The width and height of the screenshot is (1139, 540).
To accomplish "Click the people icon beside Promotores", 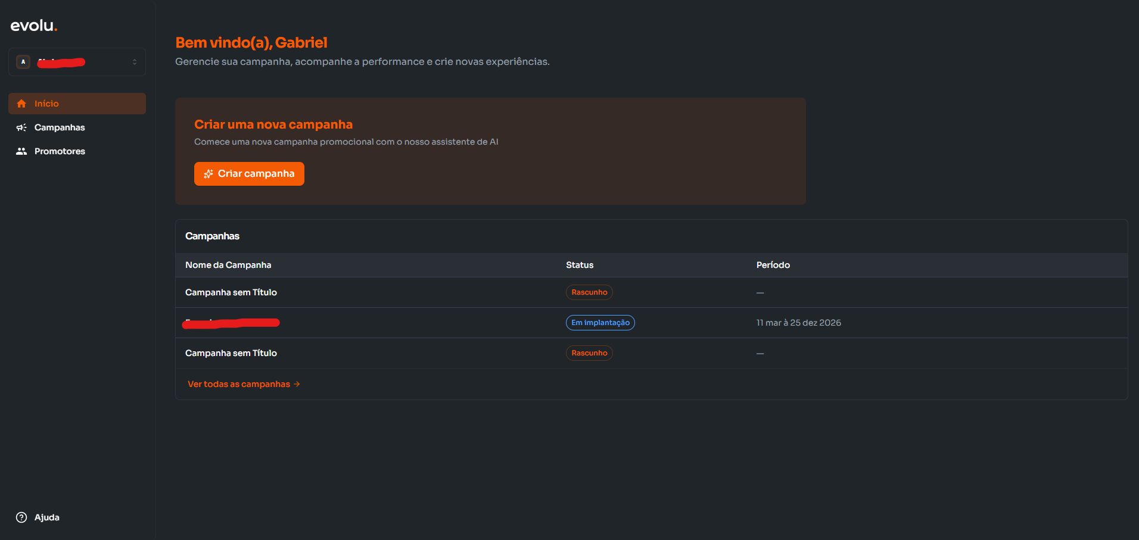I will coord(21,151).
